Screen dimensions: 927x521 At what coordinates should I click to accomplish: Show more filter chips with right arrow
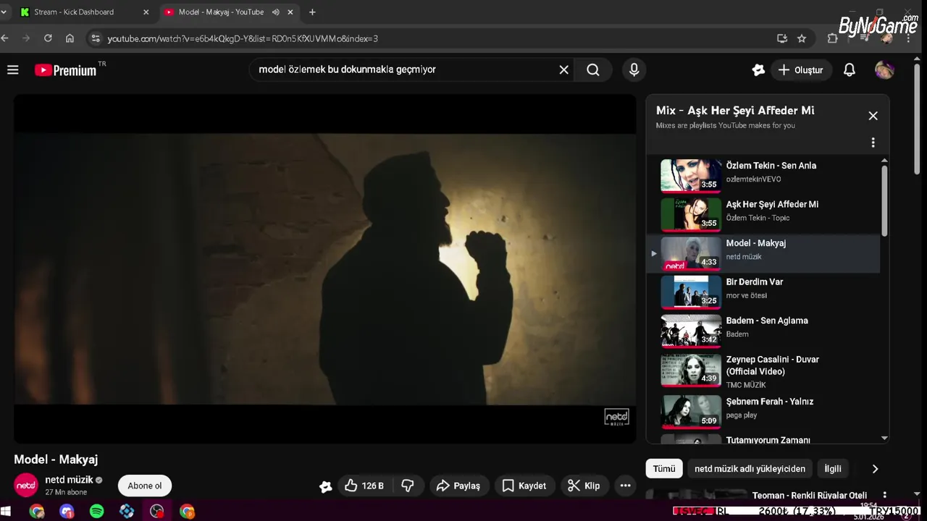(x=875, y=468)
